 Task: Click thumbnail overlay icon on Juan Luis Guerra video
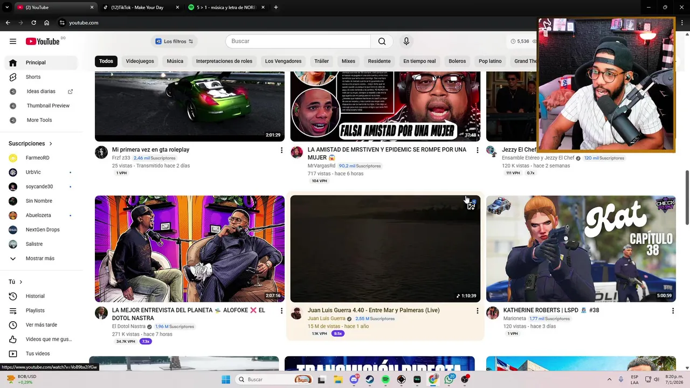471,205
